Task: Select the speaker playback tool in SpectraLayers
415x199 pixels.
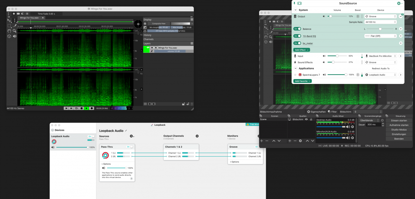Action: pyautogui.click(x=15, y=36)
